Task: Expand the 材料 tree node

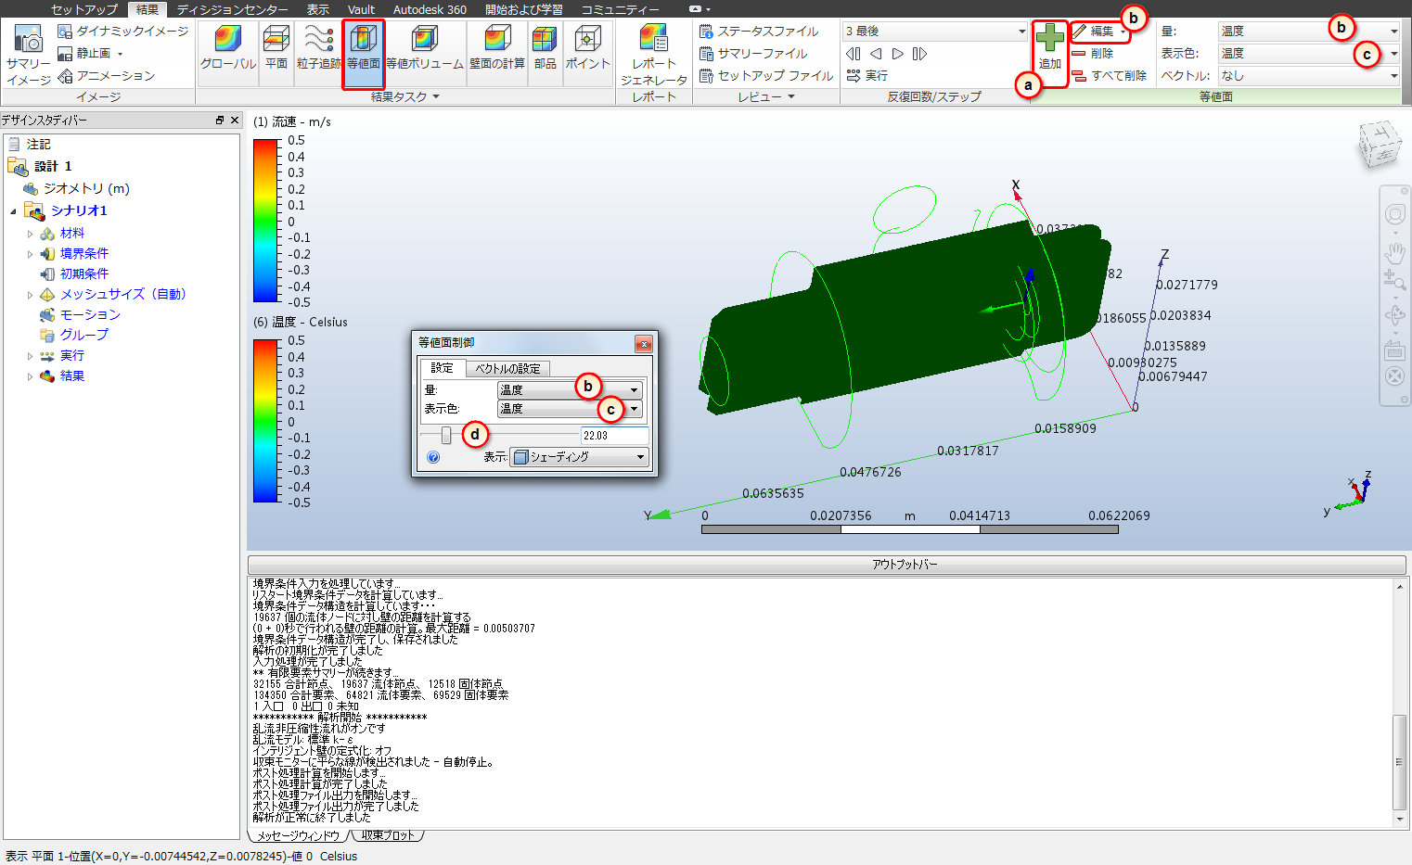Action: pyautogui.click(x=30, y=234)
